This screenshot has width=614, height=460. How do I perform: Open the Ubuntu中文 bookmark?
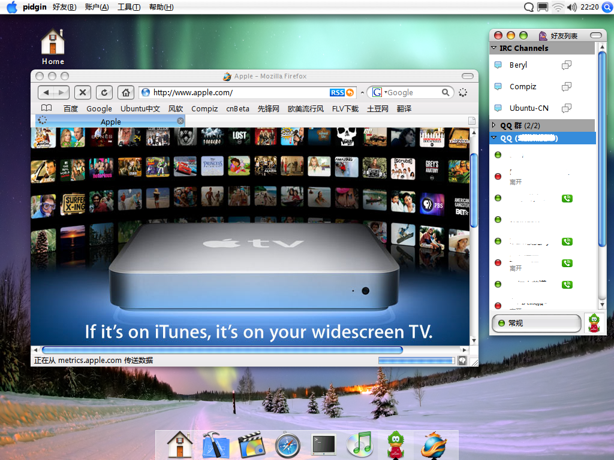pyautogui.click(x=140, y=108)
